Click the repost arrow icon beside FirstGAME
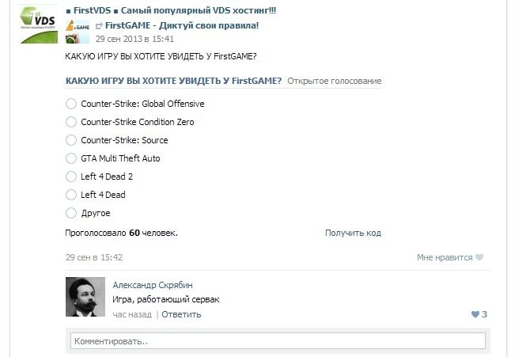The width and height of the screenshot is (530, 357). (x=99, y=25)
